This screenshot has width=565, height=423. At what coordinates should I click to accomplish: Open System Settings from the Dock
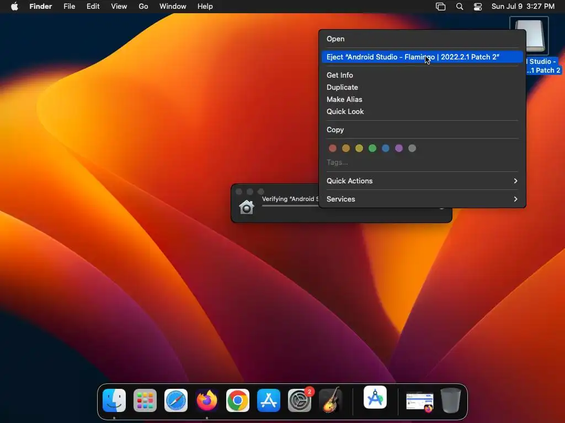[x=300, y=400]
